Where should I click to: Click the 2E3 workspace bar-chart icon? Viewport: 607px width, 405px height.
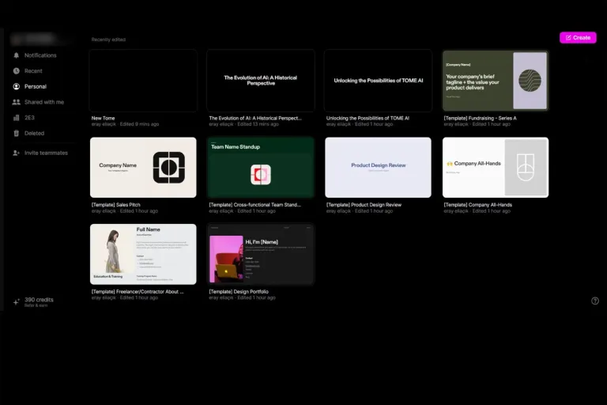click(x=17, y=117)
